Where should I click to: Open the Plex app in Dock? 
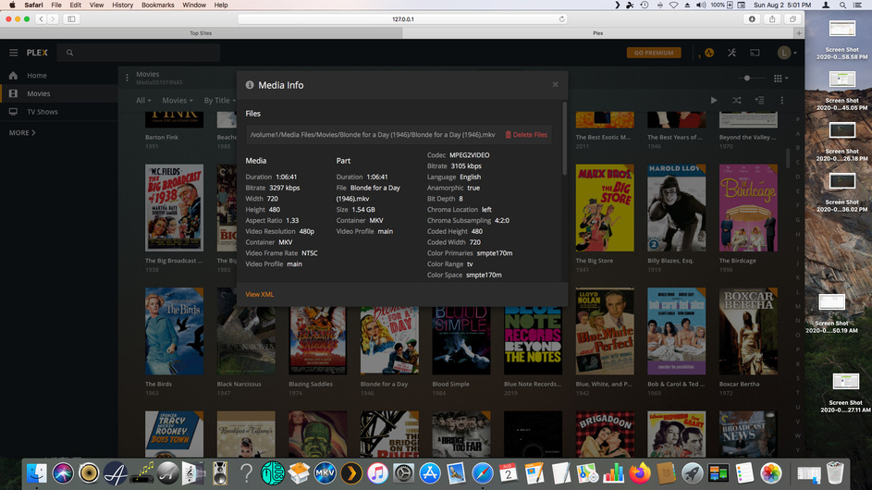[x=350, y=473]
